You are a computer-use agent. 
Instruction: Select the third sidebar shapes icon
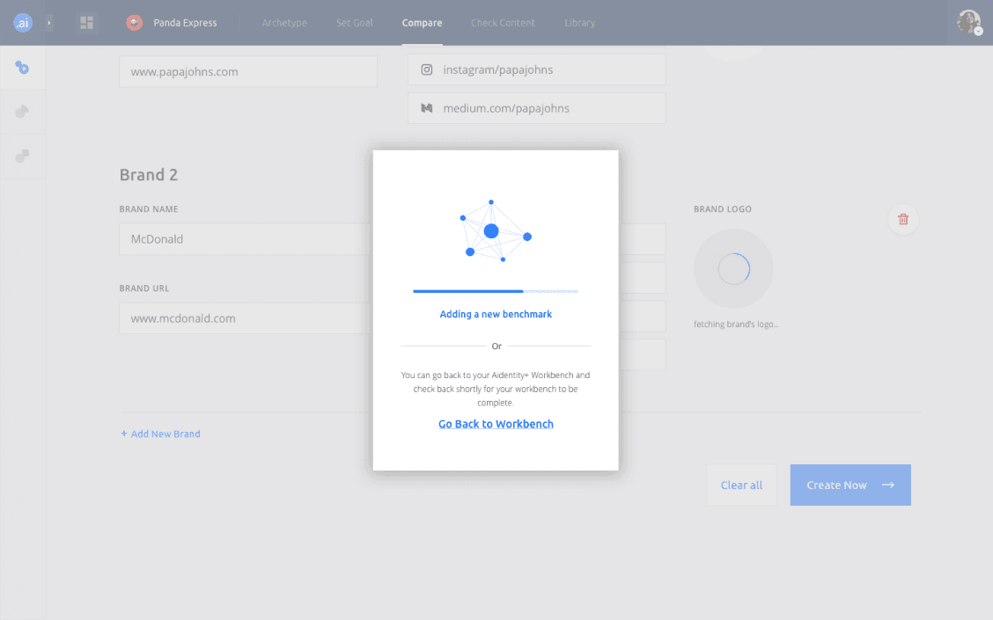[22, 157]
